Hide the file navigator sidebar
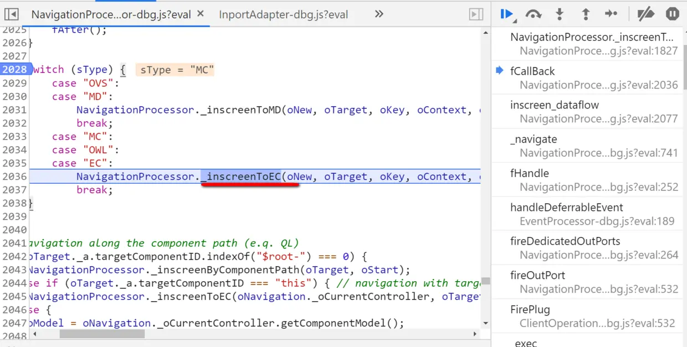Viewport: 687px width, 347px height. [12, 14]
